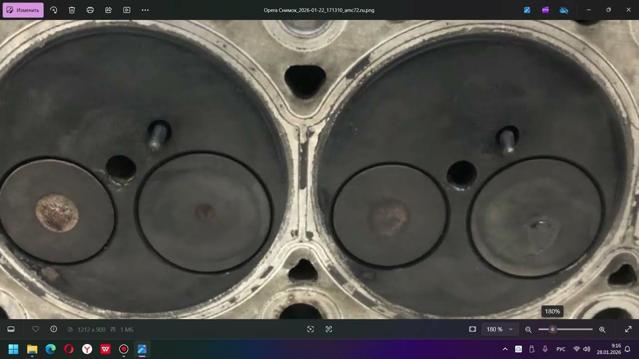Open the red screen recorder taskbar icon
This screenshot has width=639, height=359.
(124, 349)
